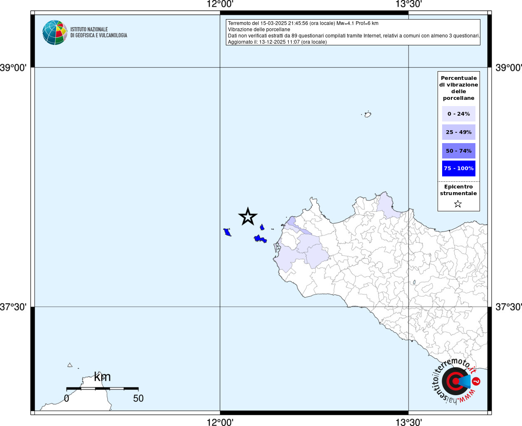Image resolution: width=522 pixels, height=426 pixels.
Task: Click the 0 - 24% legend swatch
Action: [458, 114]
